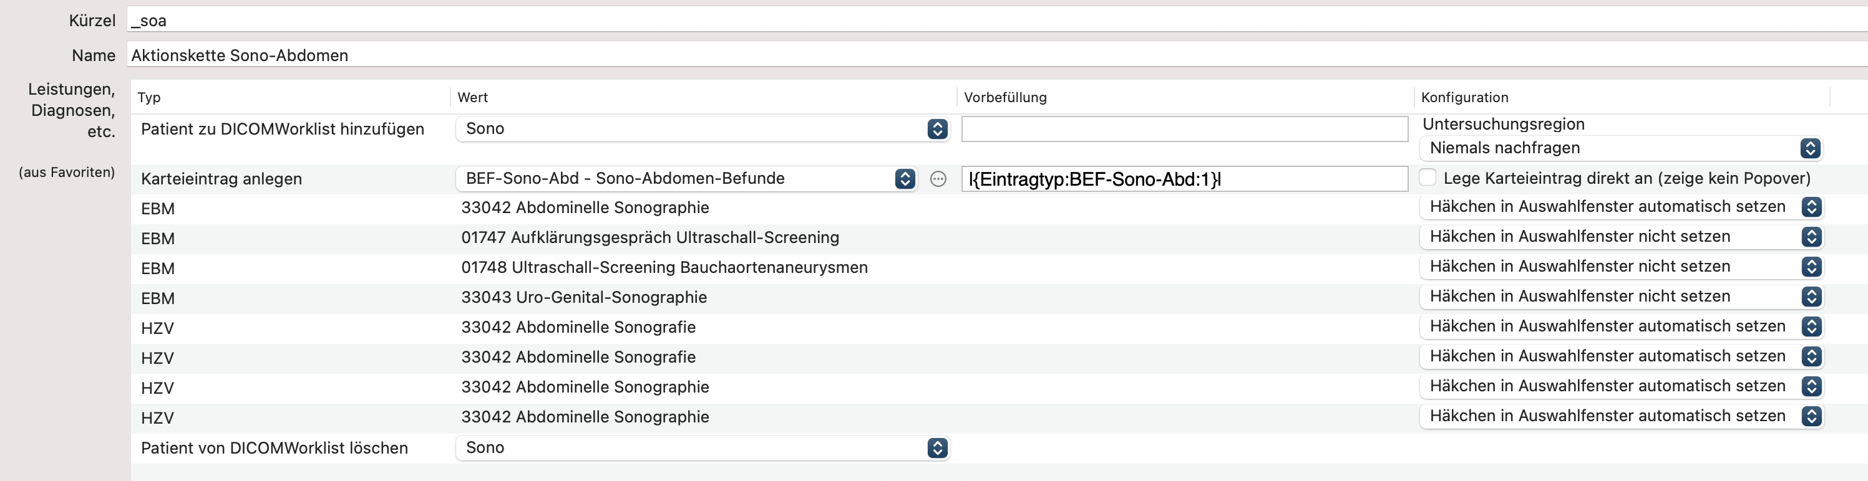The width and height of the screenshot is (1868, 481).
Task: Change Häkchen setting for 33043 Uro-Genital-Sonographie row
Action: [1621, 297]
